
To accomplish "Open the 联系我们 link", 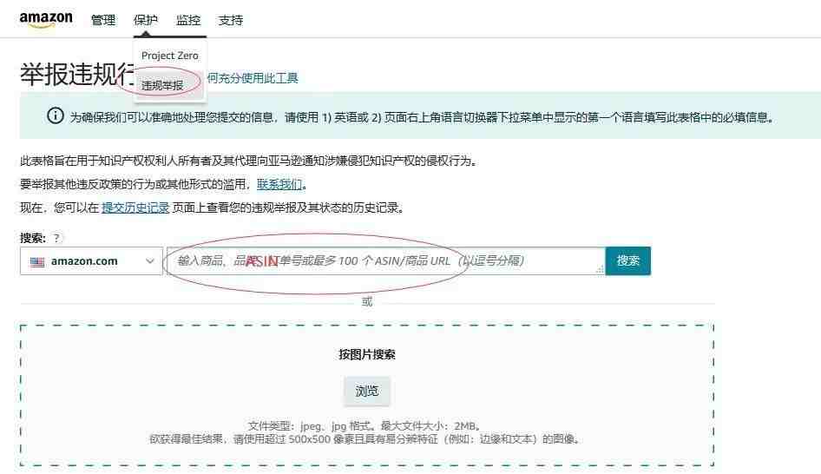I will point(279,184).
